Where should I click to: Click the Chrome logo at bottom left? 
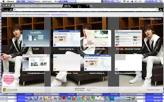tap(5, 90)
